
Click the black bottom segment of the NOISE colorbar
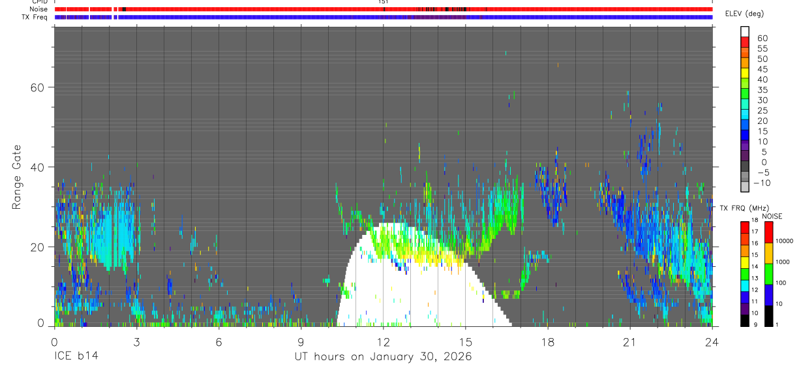click(x=769, y=316)
